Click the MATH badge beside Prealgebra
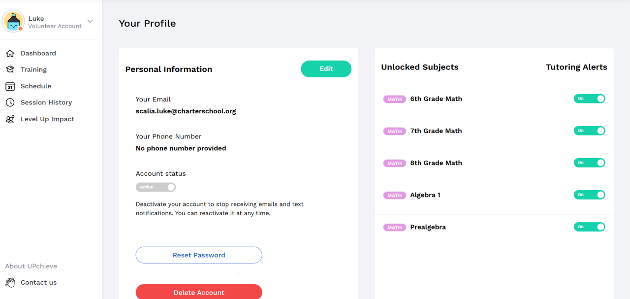The height and width of the screenshot is (299, 630). pyautogui.click(x=394, y=228)
